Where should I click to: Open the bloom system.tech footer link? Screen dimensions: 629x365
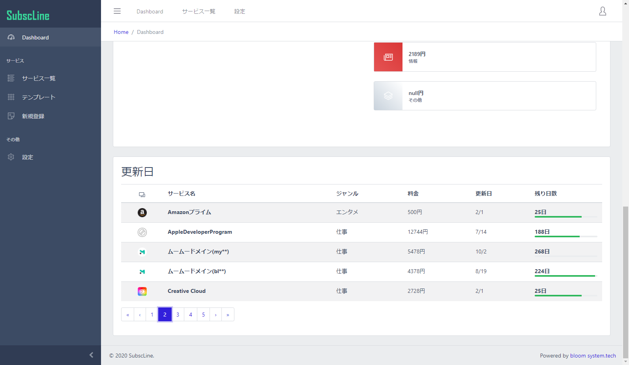click(x=593, y=356)
